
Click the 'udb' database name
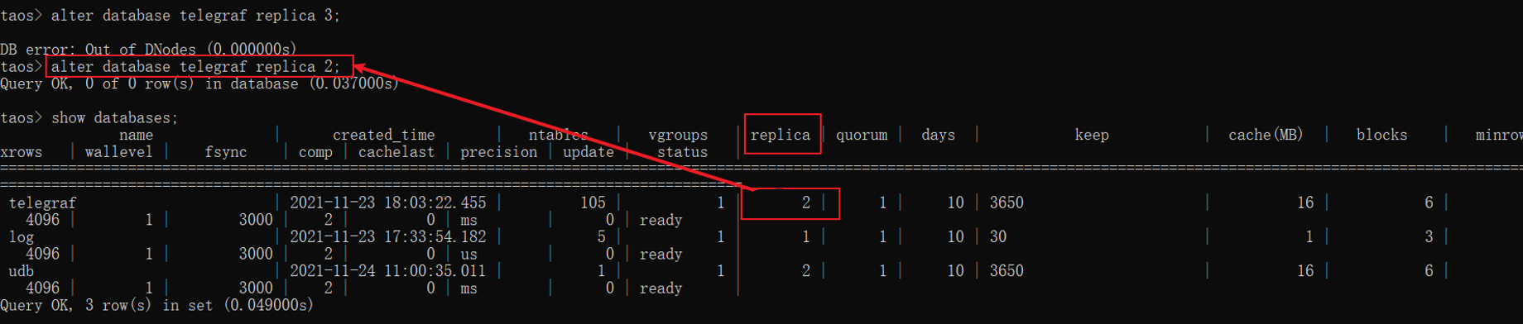click(x=21, y=271)
